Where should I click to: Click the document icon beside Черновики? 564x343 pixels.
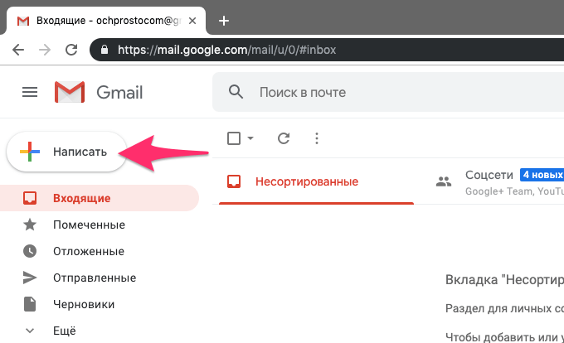pyautogui.click(x=30, y=304)
